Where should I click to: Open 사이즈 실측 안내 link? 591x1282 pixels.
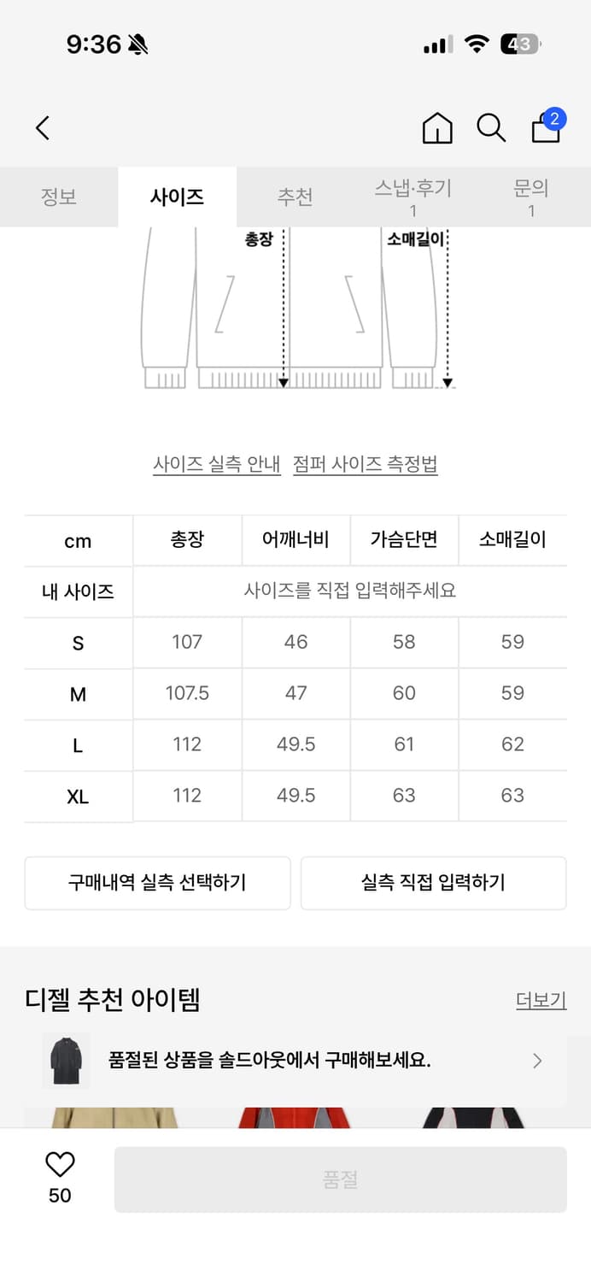coord(217,464)
